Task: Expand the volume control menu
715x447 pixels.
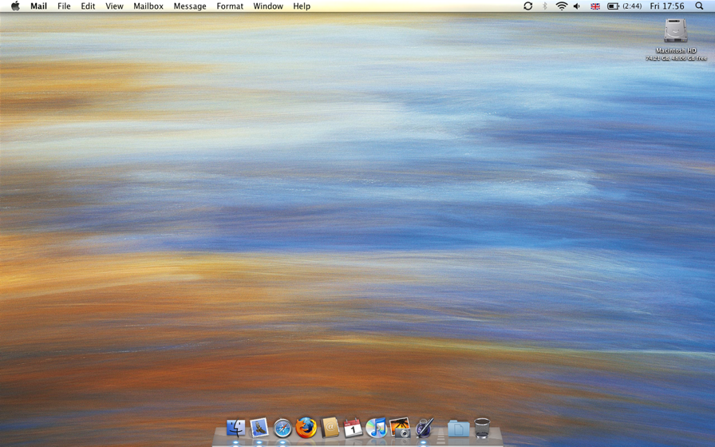Action: click(577, 6)
